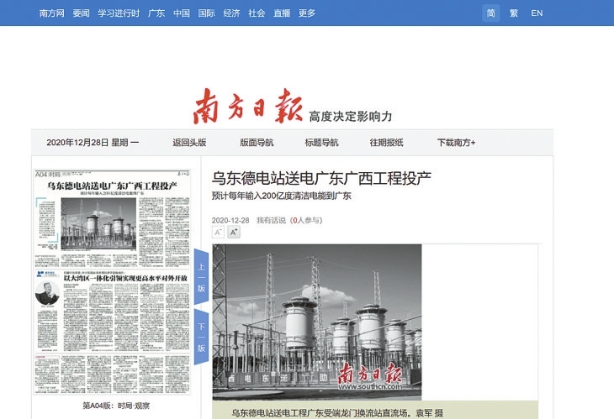The image size is (614, 419).
Task: Go to the 社会 section
Action: (257, 13)
